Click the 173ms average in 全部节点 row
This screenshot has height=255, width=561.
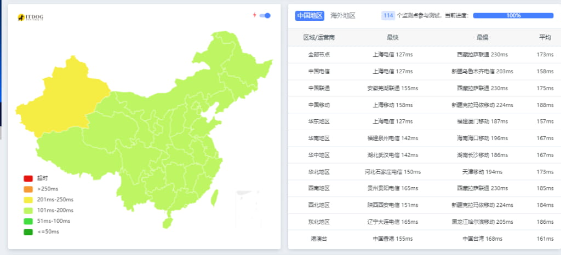pyautogui.click(x=545, y=55)
